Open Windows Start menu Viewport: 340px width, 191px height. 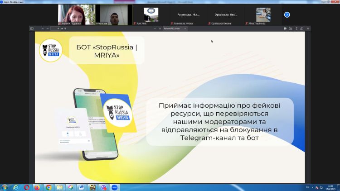(x=5, y=187)
